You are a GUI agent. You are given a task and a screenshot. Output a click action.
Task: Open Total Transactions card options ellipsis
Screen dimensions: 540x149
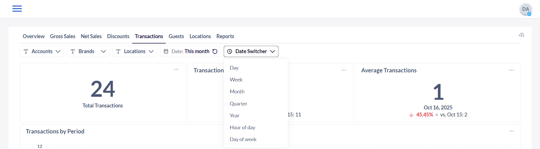(x=176, y=69)
